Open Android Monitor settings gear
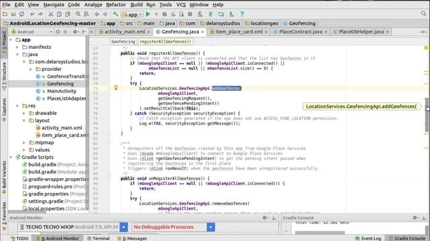 [x=265, y=218]
